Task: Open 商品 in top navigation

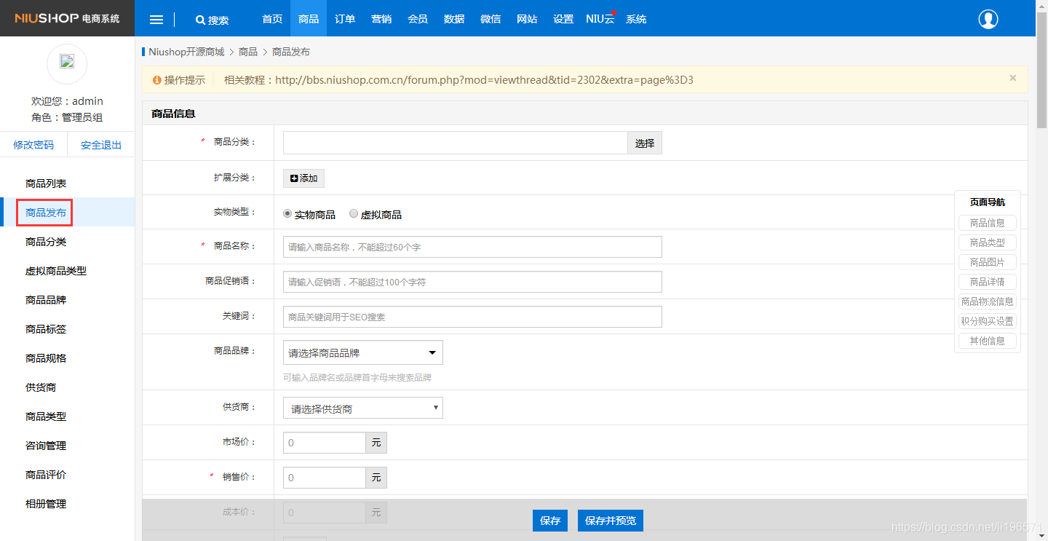Action: tap(309, 19)
